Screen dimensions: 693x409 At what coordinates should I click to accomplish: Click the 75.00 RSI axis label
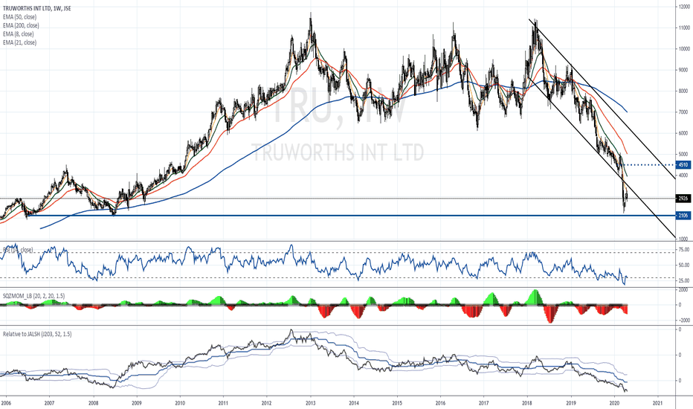[684, 250]
